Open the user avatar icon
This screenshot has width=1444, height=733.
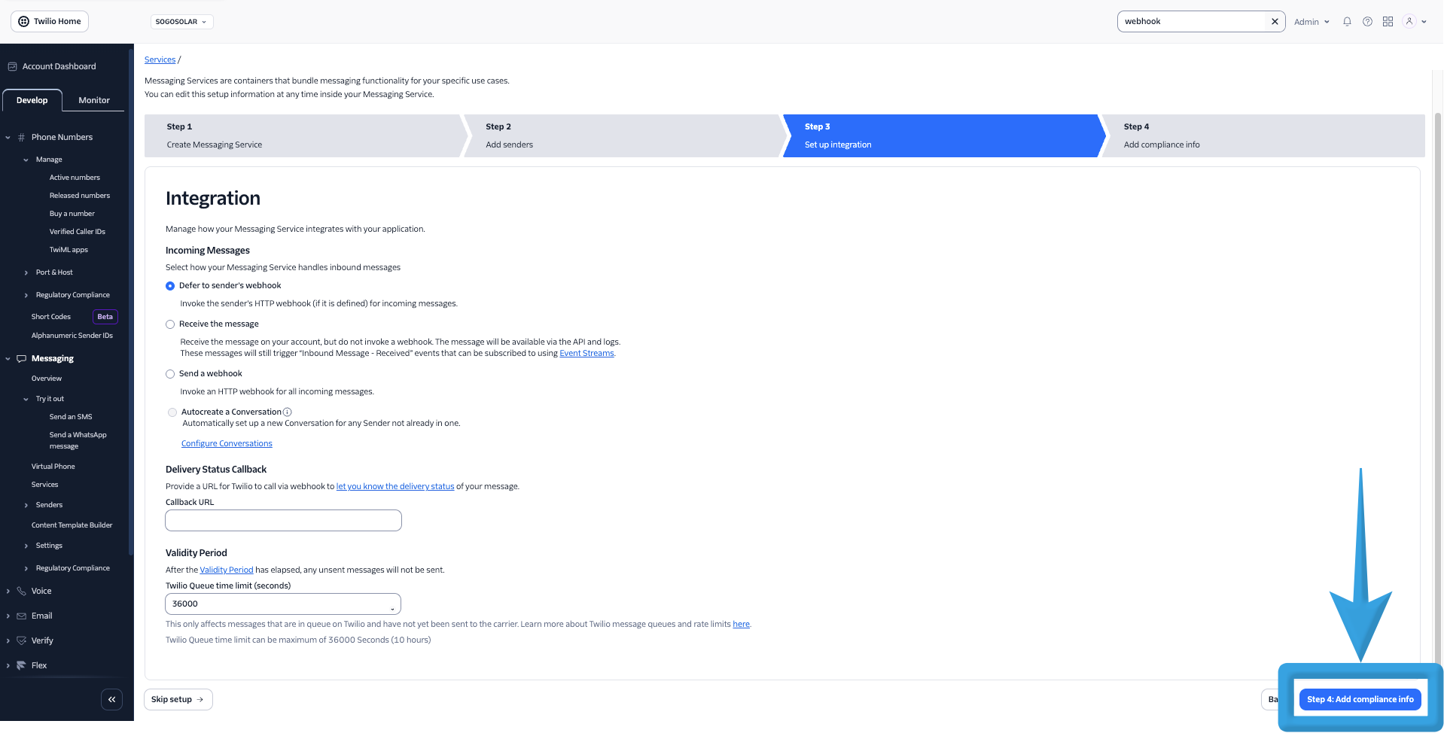[1409, 21]
